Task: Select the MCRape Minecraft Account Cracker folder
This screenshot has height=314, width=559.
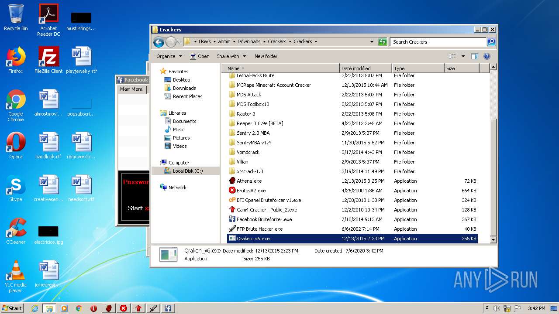Action: tap(274, 85)
